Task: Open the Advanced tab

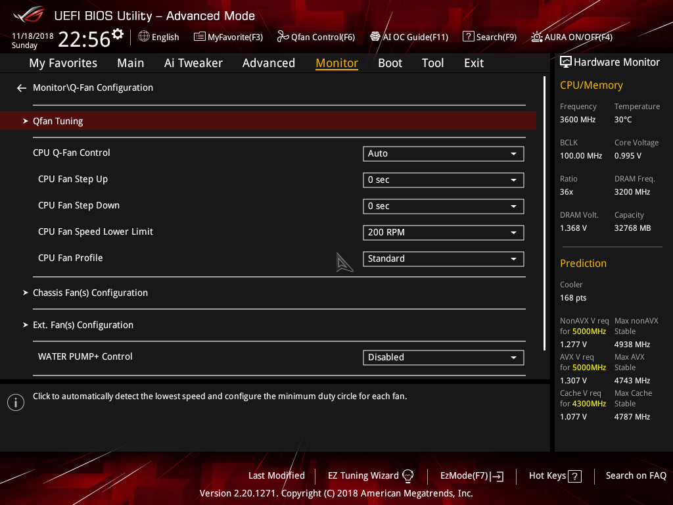Action: click(x=269, y=63)
